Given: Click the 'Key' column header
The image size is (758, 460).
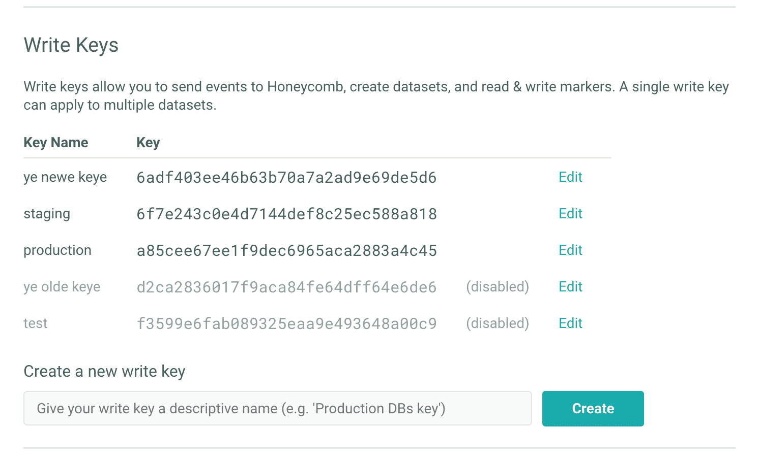Looking at the screenshot, I should click(148, 143).
